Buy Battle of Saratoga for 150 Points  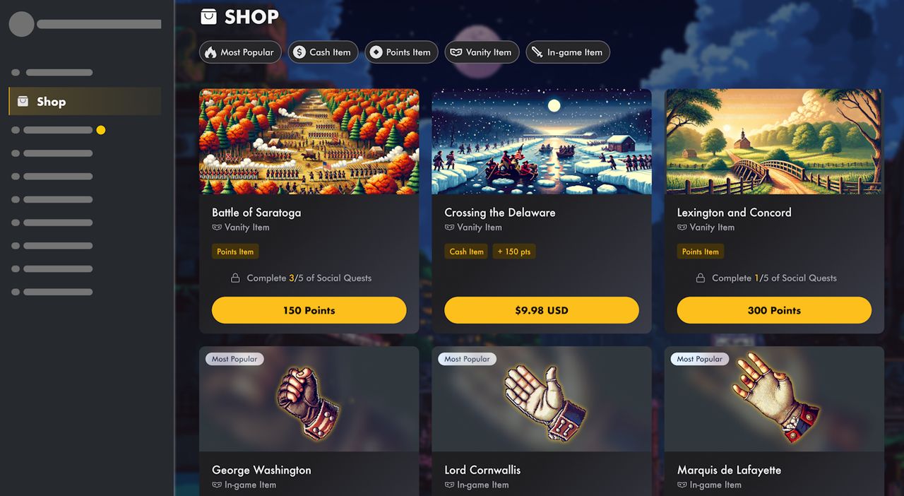(x=309, y=310)
